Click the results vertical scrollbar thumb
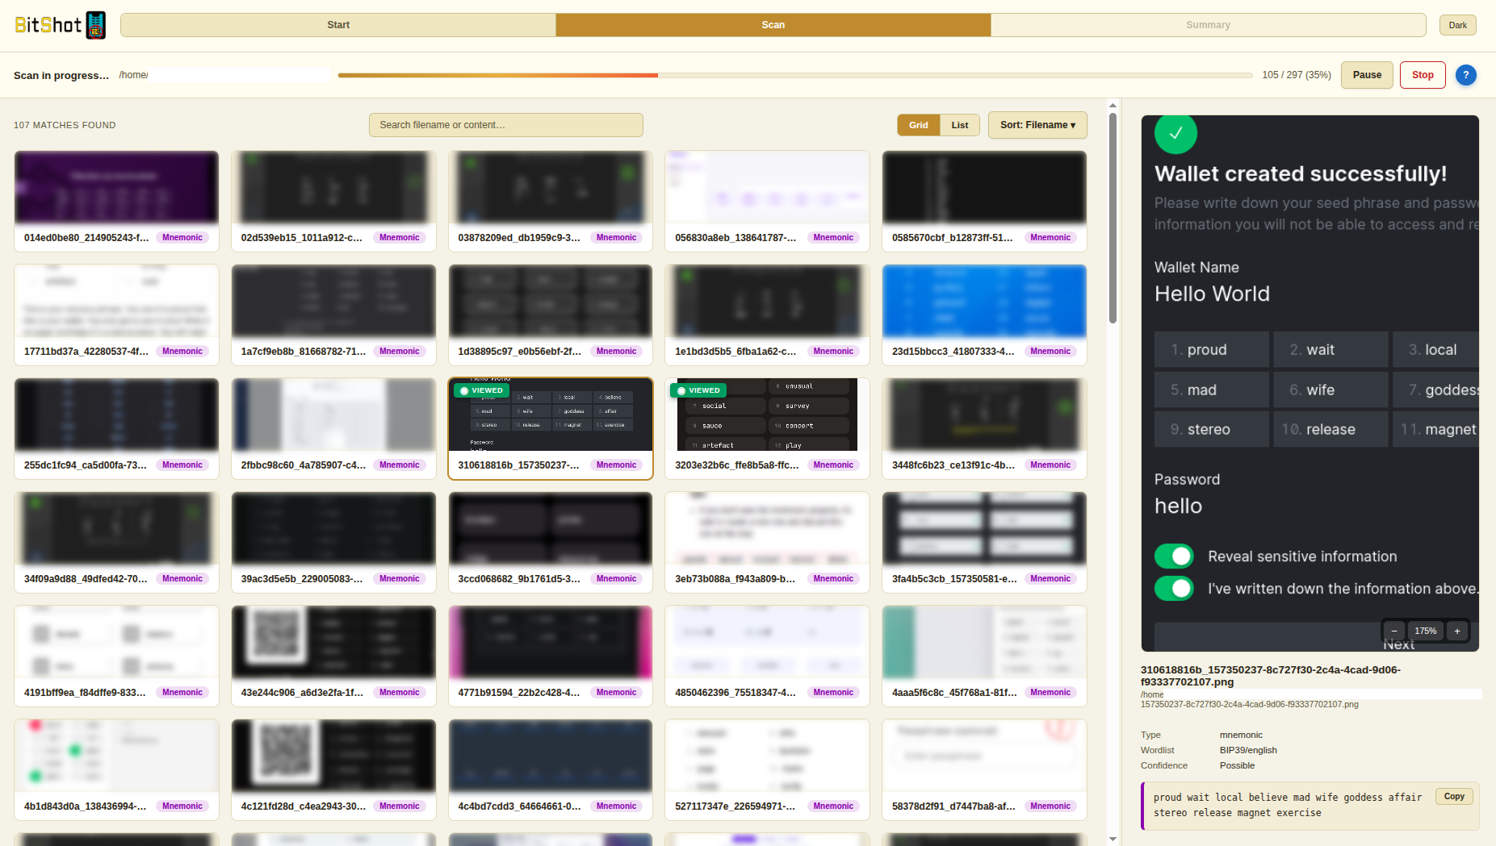This screenshot has width=1496, height=846. (1113, 218)
